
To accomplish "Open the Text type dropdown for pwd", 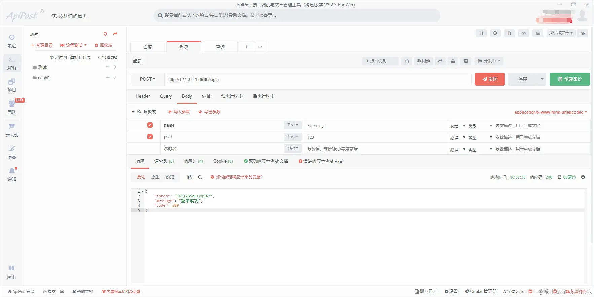I will tap(293, 137).
